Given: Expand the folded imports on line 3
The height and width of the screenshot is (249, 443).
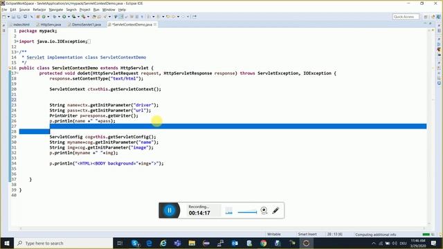Looking at the screenshot, I should 17,41.
